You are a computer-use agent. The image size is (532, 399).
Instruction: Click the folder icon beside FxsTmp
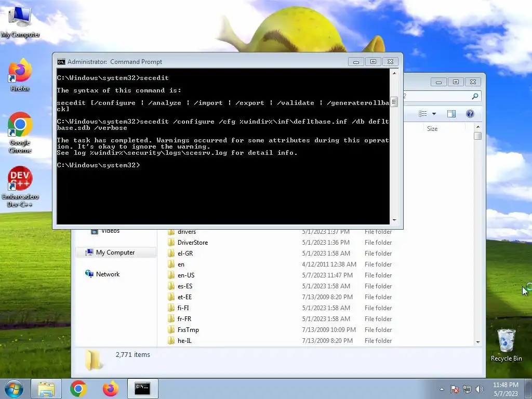click(171, 330)
